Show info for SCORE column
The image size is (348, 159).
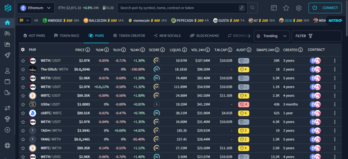coord(162,50)
